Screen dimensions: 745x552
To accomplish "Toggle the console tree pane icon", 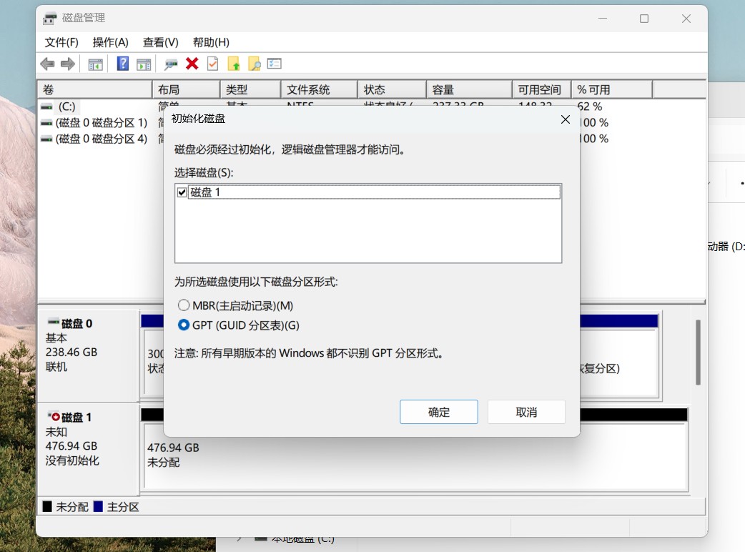I will click(x=95, y=64).
